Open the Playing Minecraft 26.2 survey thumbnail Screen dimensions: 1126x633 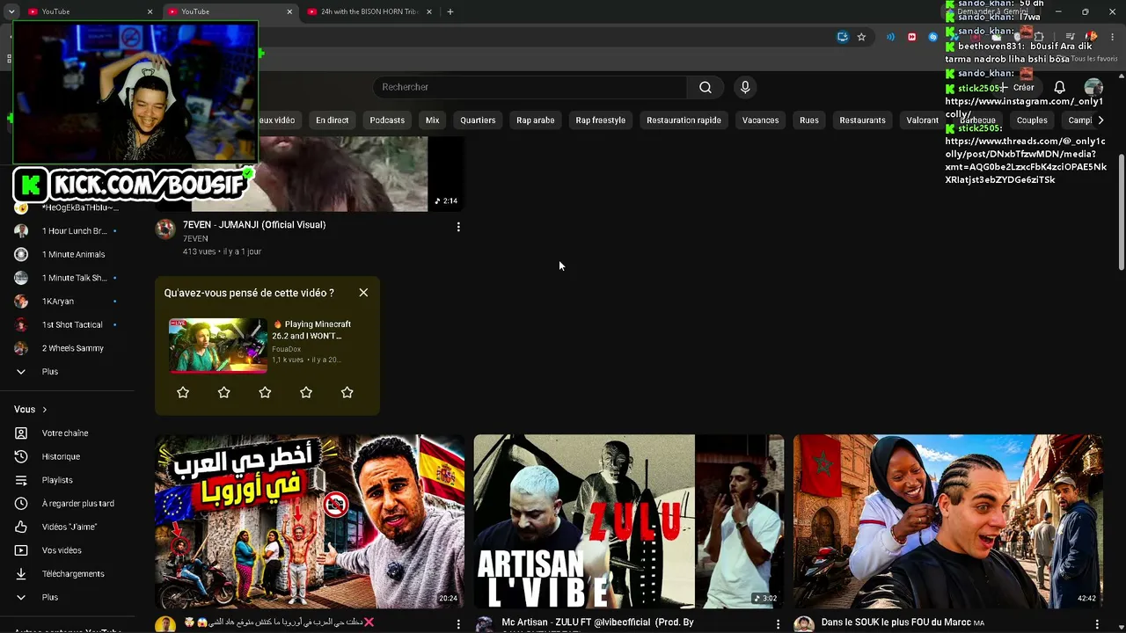pyautogui.click(x=218, y=346)
